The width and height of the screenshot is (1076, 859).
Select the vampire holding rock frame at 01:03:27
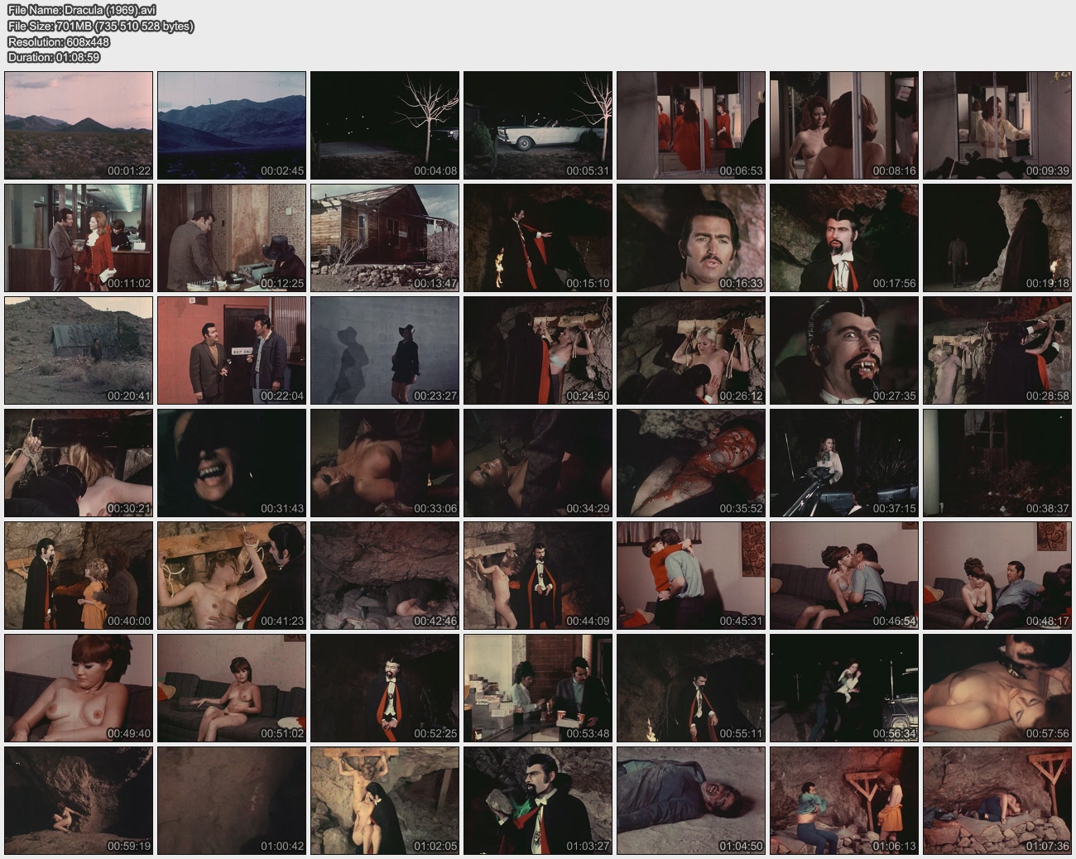(538, 800)
